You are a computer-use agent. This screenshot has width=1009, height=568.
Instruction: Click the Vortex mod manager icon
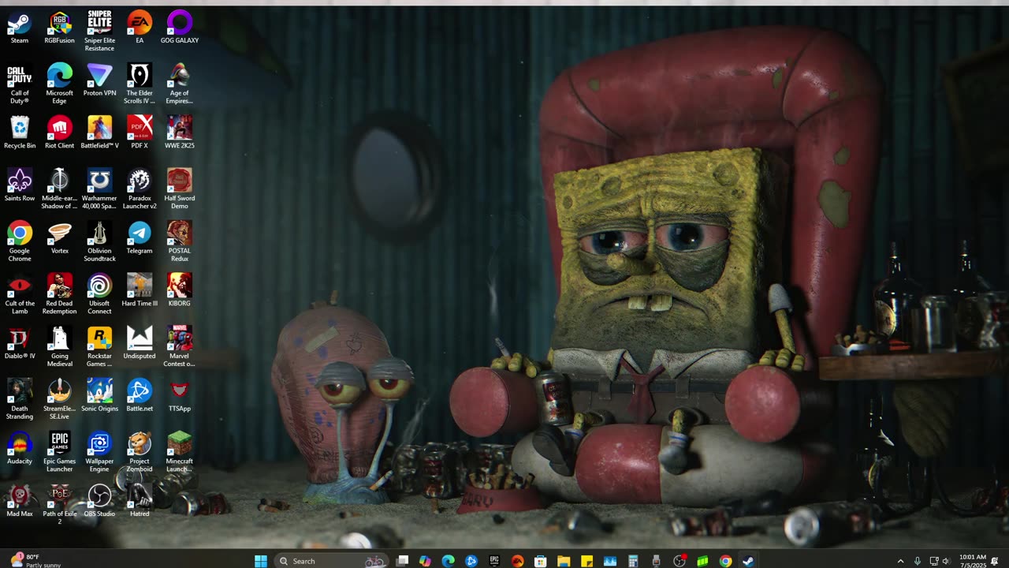point(59,238)
